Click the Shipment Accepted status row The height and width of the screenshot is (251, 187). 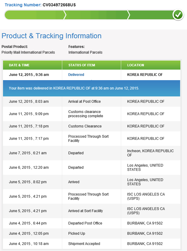(x=91, y=244)
